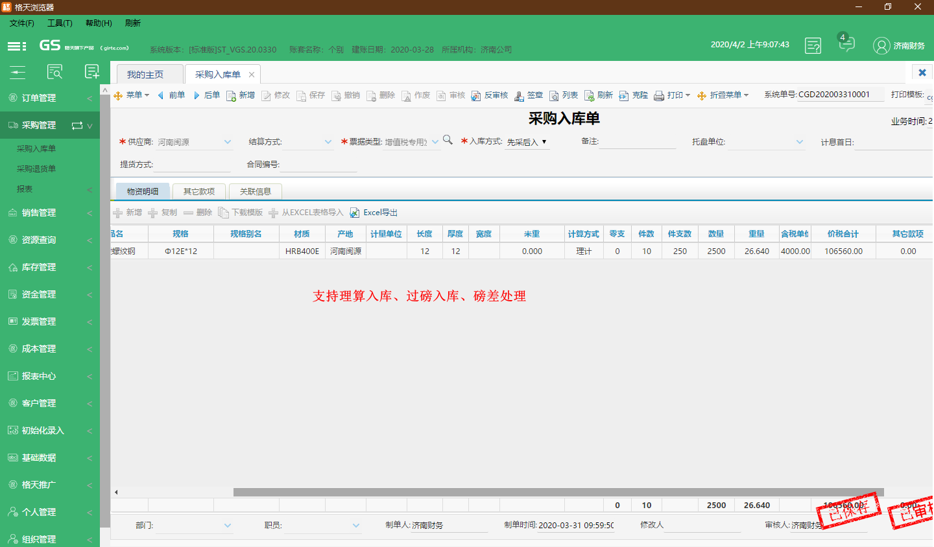
Task: Click the 修改 toolbar button
Action: point(276,95)
